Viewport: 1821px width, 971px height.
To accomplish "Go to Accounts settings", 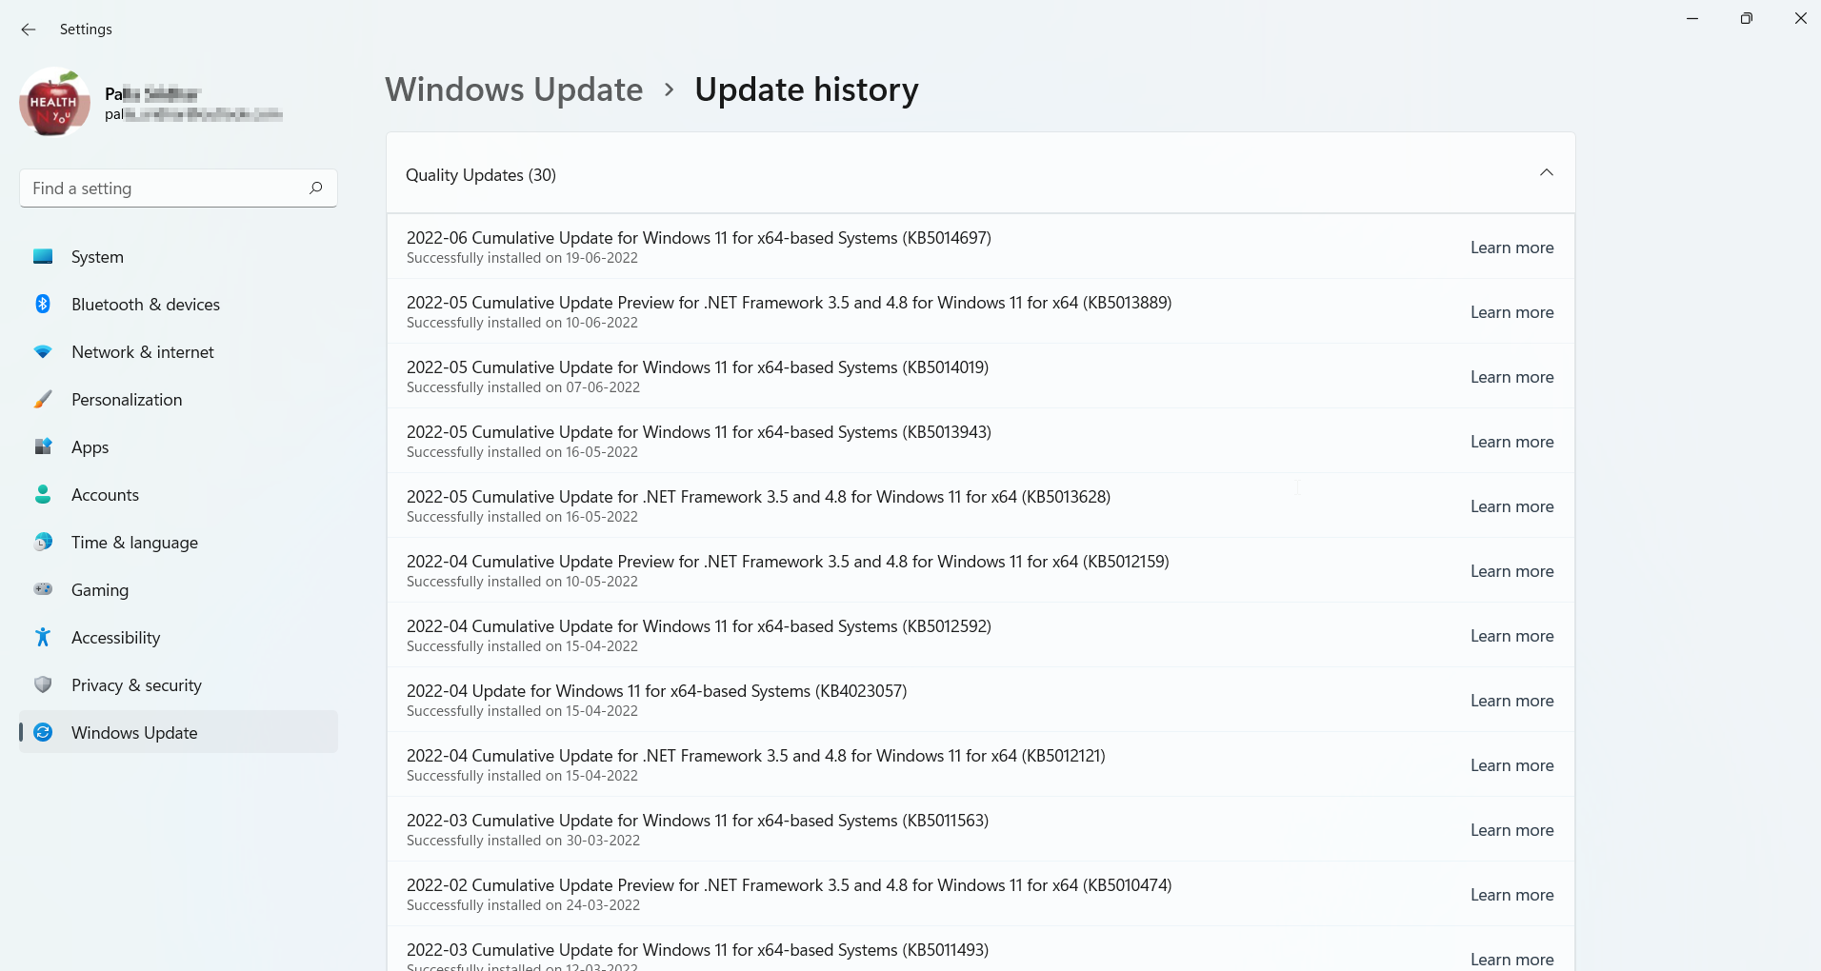I will [x=105, y=495].
